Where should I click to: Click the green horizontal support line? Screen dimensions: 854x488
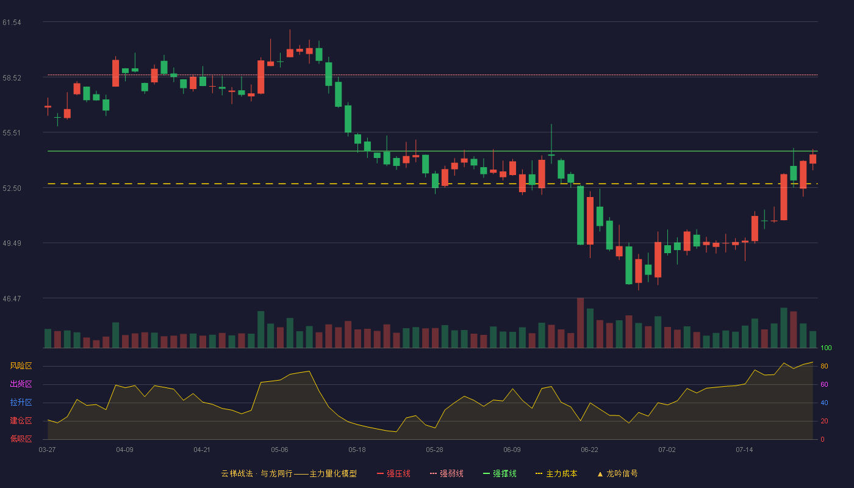(x=432, y=151)
